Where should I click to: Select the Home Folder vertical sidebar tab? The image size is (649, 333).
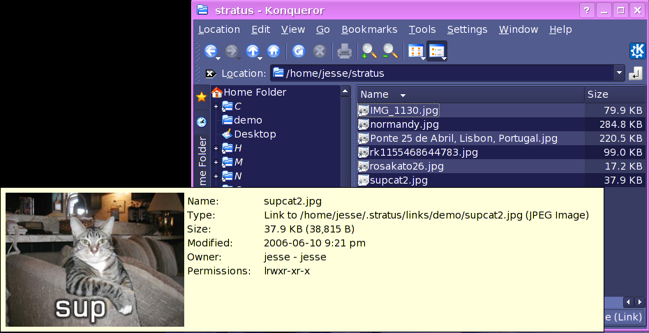pos(202,161)
